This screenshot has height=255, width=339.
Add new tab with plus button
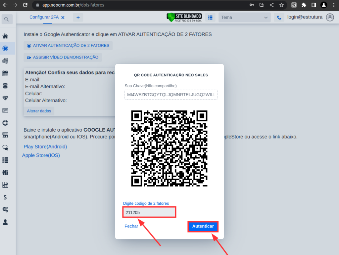(78, 18)
